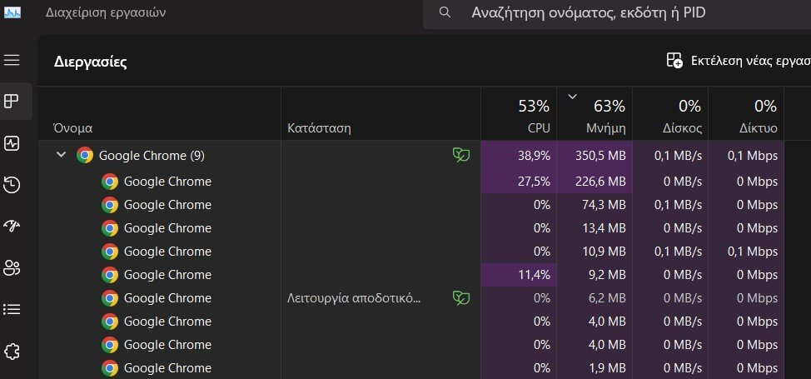This screenshot has height=379, width=811.
Task: Focus the Αναζήτηση ονόματος search field
Action: (x=617, y=12)
